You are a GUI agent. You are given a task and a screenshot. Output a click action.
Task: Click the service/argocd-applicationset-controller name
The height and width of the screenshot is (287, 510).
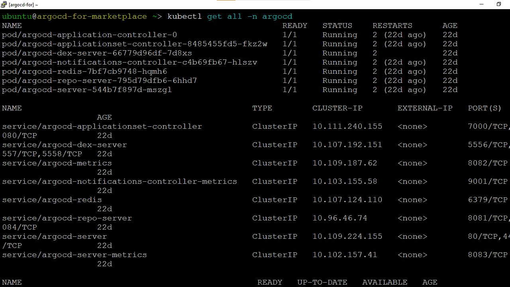coord(102,126)
